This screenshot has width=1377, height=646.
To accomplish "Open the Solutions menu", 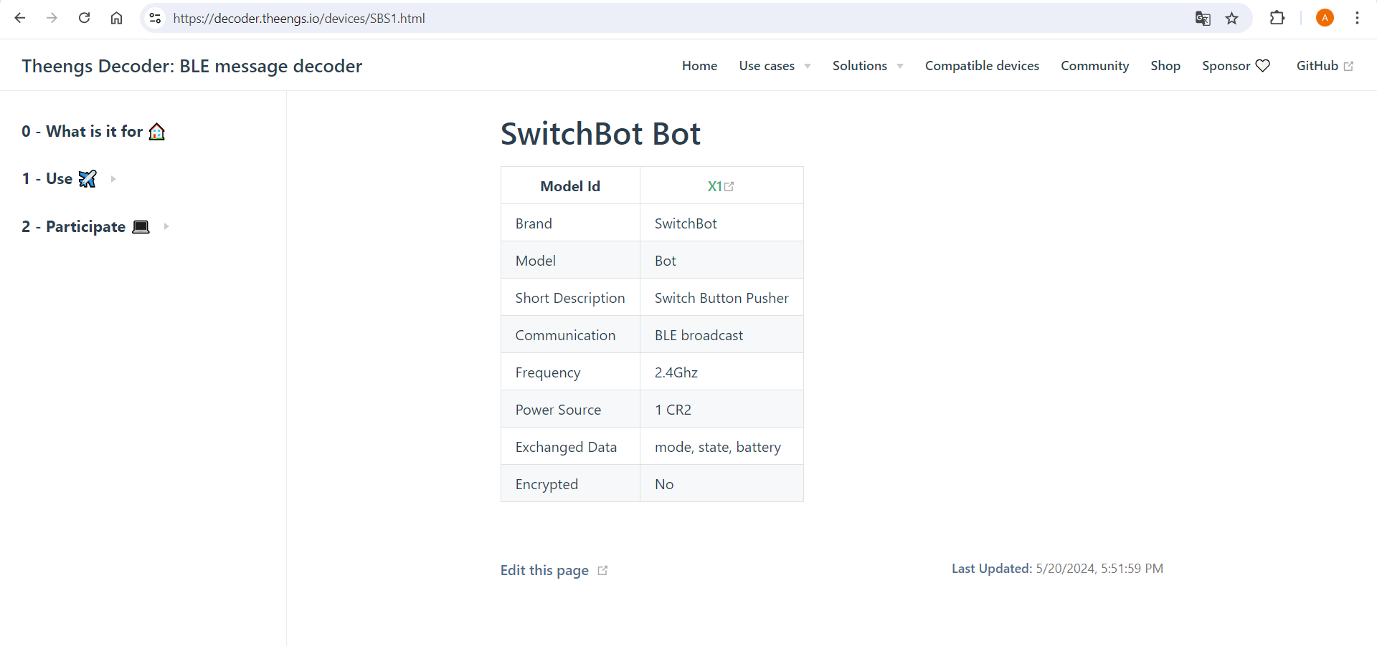I will (860, 66).
